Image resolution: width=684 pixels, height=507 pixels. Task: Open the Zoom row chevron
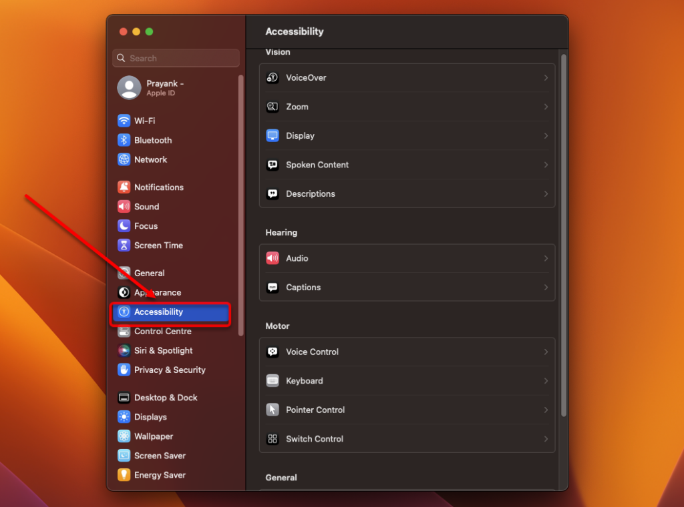pos(546,107)
